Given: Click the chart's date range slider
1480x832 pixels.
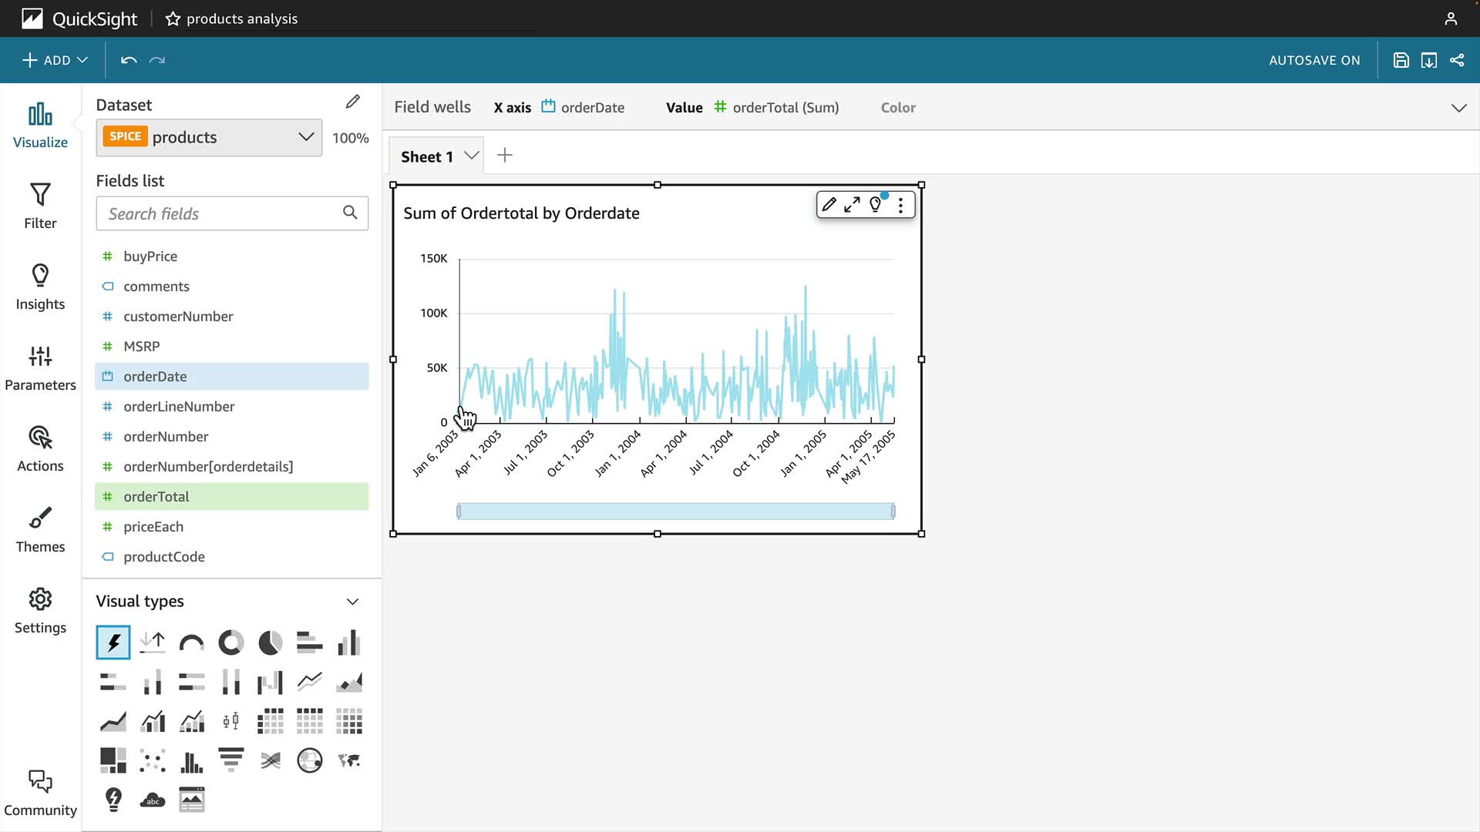Looking at the screenshot, I should pyautogui.click(x=675, y=512).
